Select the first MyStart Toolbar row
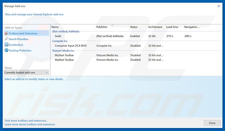 click(x=136, y=55)
